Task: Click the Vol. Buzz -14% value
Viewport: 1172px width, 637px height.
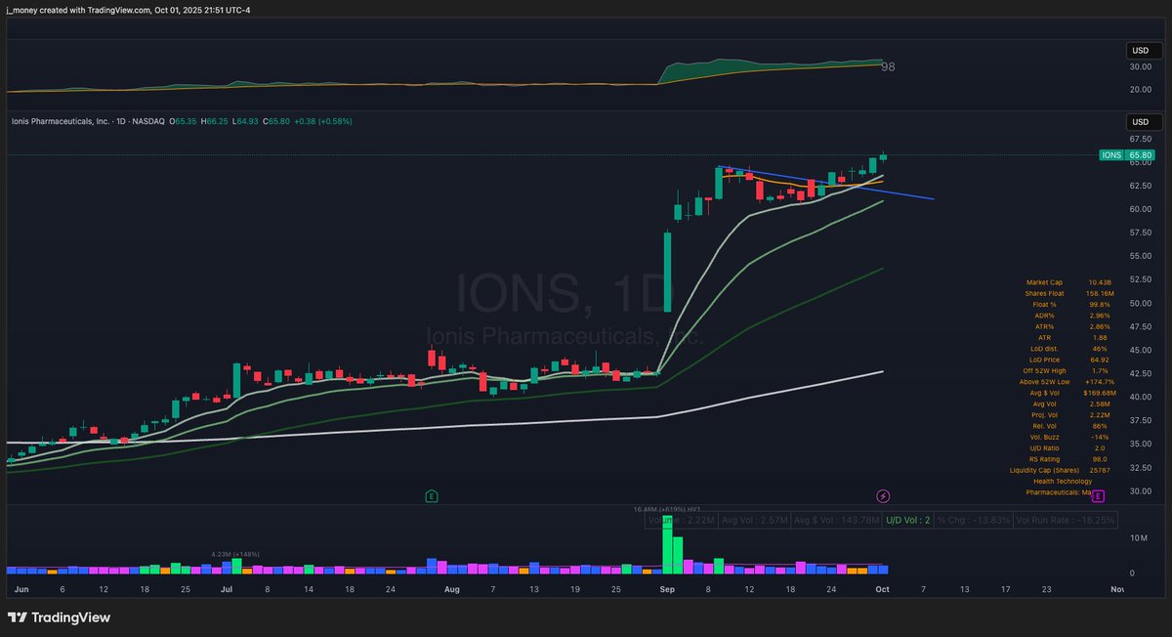Action: [1100, 437]
